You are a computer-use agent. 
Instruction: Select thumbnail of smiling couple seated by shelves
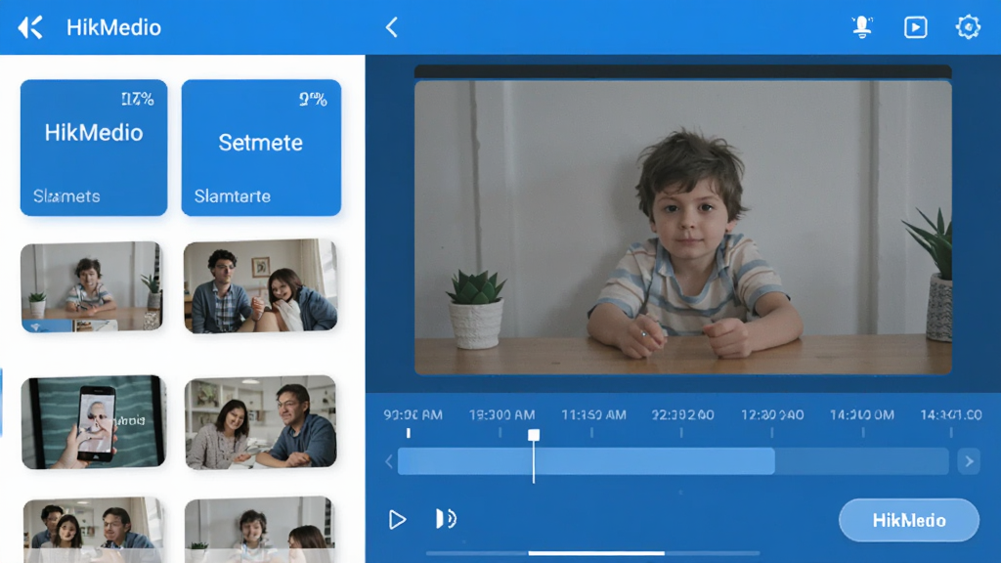260,422
